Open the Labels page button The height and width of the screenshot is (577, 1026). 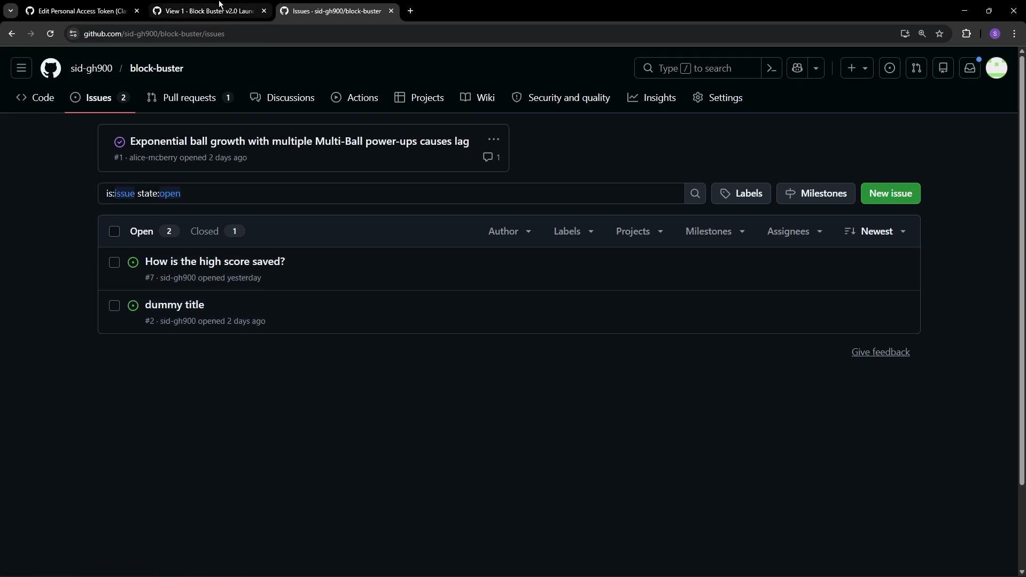(741, 193)
